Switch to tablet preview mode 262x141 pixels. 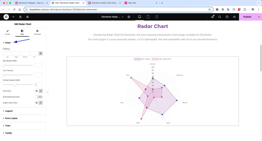(148, 17)
